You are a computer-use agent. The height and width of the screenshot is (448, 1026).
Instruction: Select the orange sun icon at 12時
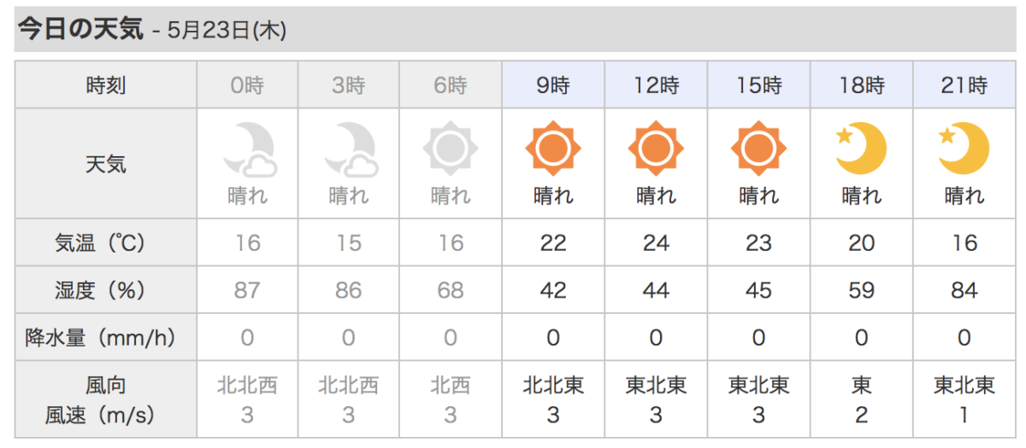tap(656, 149)
